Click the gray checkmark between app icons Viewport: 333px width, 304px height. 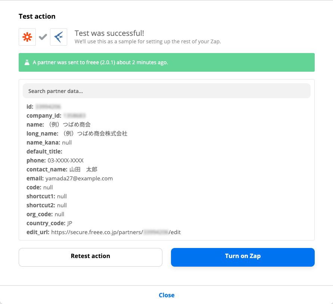tap(43, 37)
